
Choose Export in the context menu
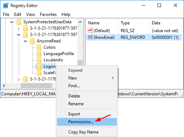point(87,114)
